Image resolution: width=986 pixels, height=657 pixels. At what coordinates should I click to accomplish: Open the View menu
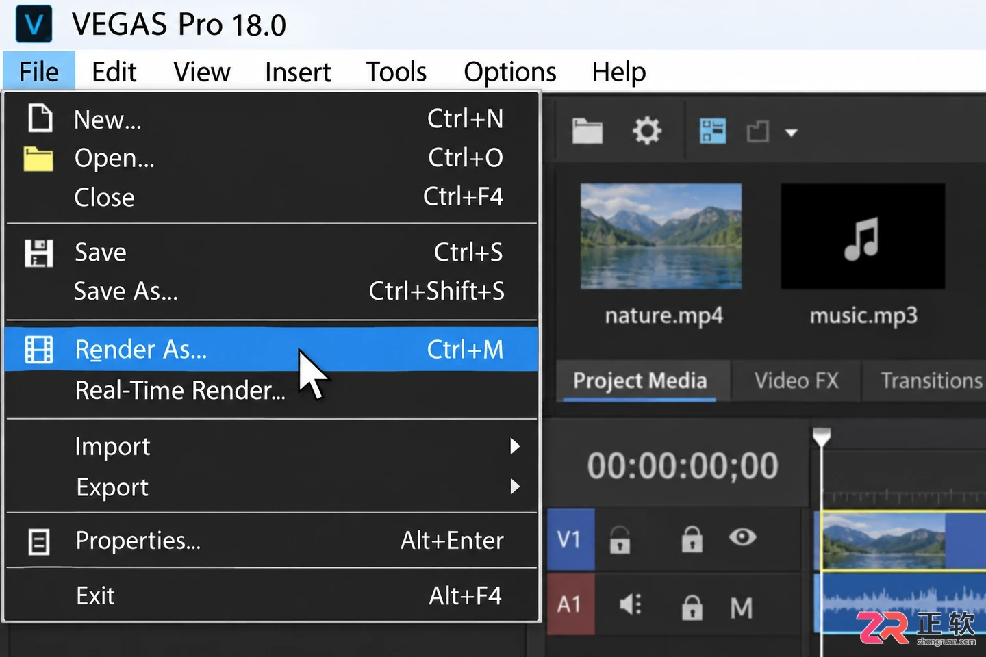click(202, 71)
